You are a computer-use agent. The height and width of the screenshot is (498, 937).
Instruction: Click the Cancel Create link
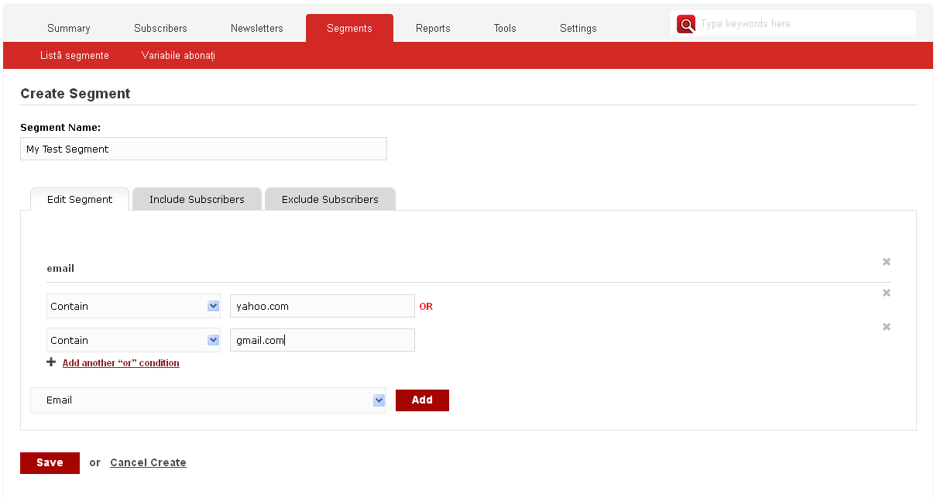coord(148,462)
